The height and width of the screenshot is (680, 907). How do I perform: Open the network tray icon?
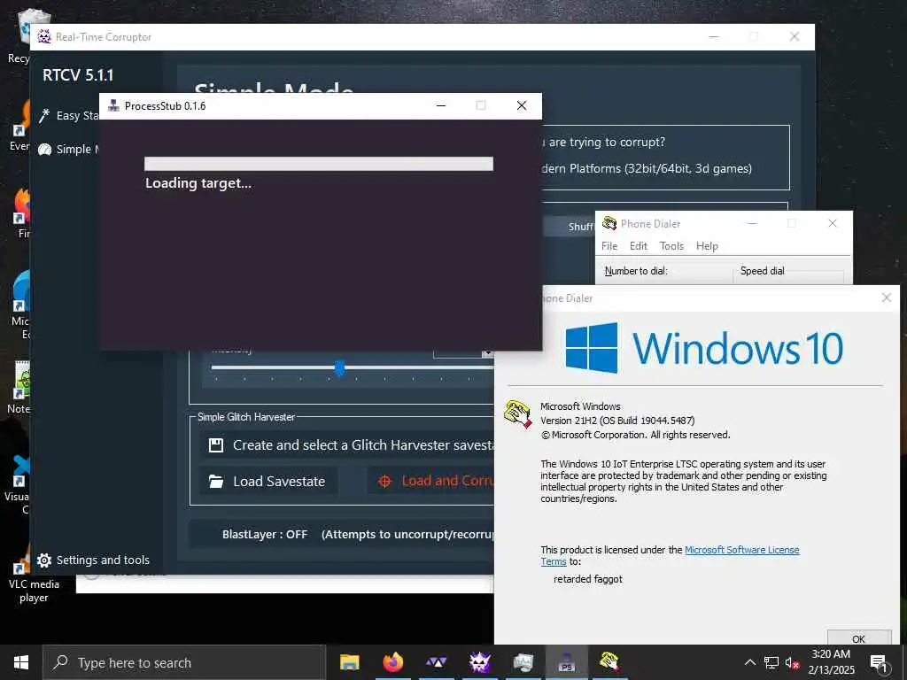(x=771, y=662)
